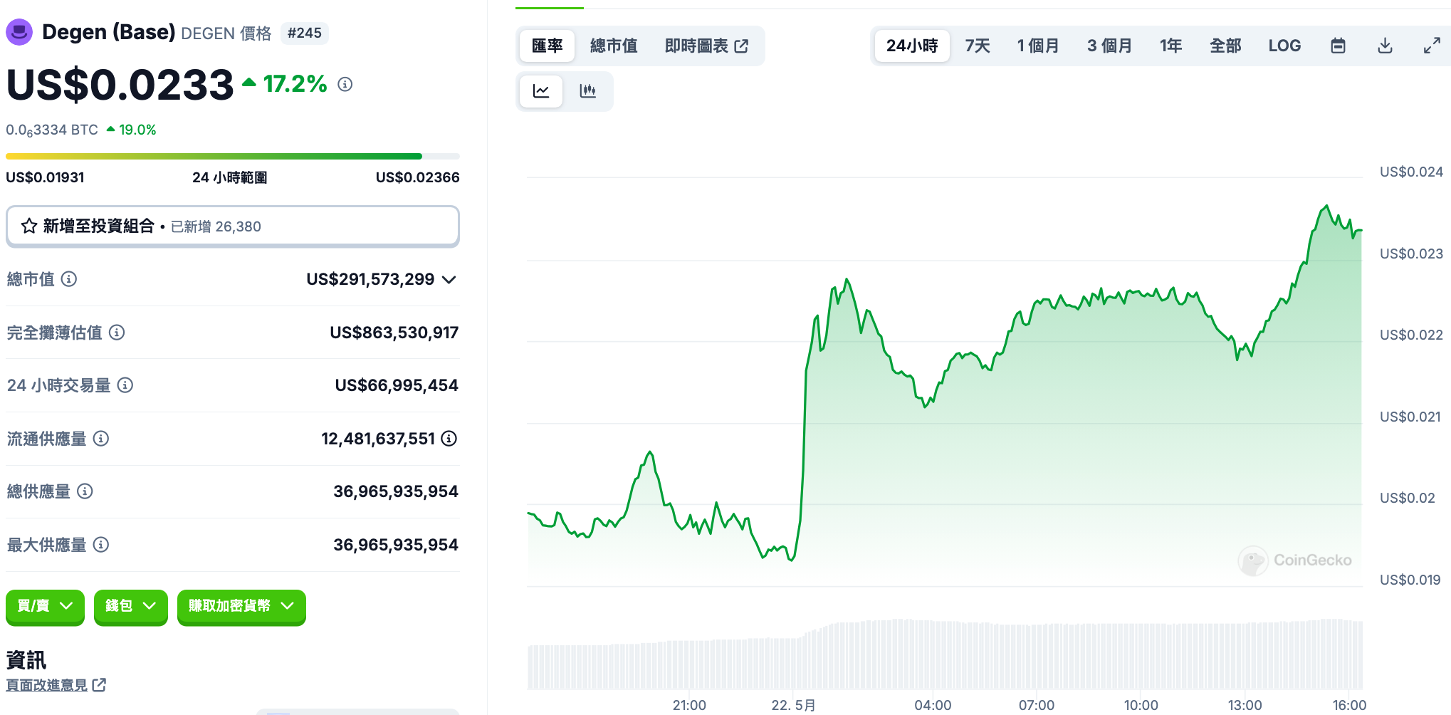The width and height of the screenshot is (1451, 715).
Task: Open the 即時圖表 external tab
Action: pos(706,46)
